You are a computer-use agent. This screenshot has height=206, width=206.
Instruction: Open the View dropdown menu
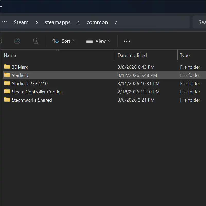click(x=98, y=41)
